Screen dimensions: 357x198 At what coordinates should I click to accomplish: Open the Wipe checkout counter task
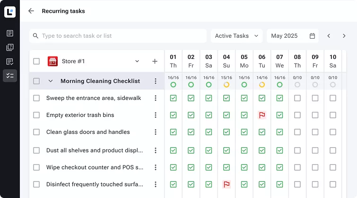click(95, 167)
